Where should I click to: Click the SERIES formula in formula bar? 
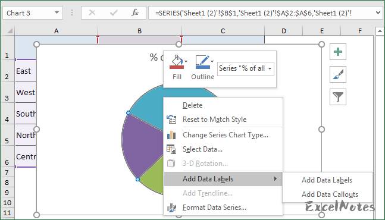point(253,13)
